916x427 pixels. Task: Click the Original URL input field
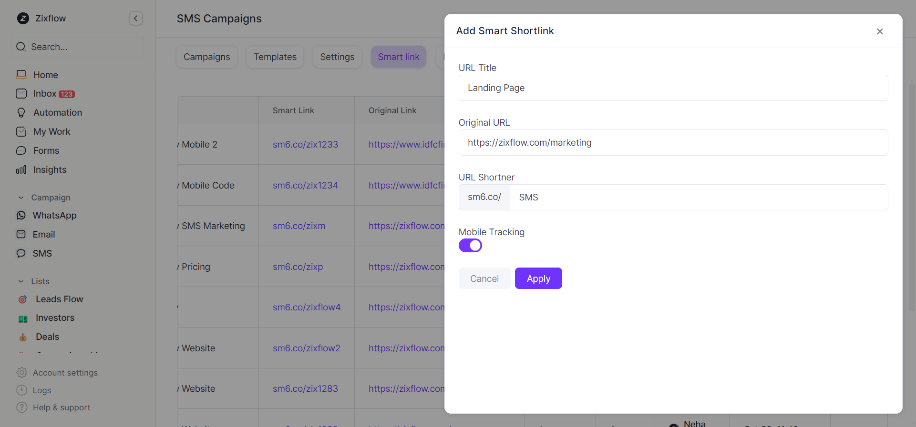[x=673, y=143]
